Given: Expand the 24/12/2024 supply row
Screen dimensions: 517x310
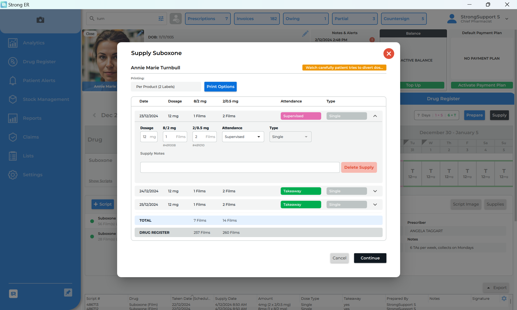Looking at the screenshot, I should point(375,191).
